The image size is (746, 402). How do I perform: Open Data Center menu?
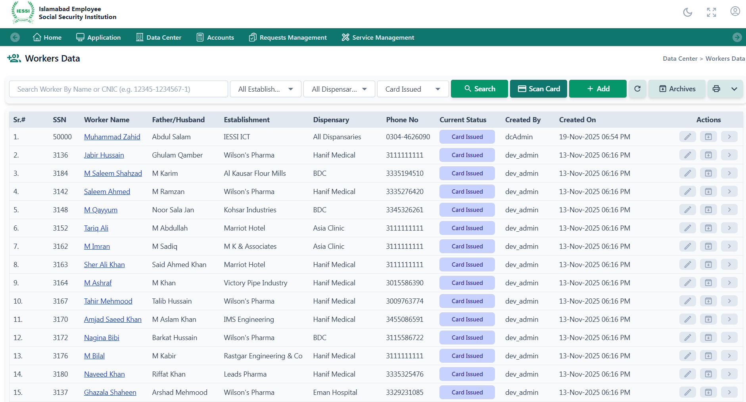[159, 37]
